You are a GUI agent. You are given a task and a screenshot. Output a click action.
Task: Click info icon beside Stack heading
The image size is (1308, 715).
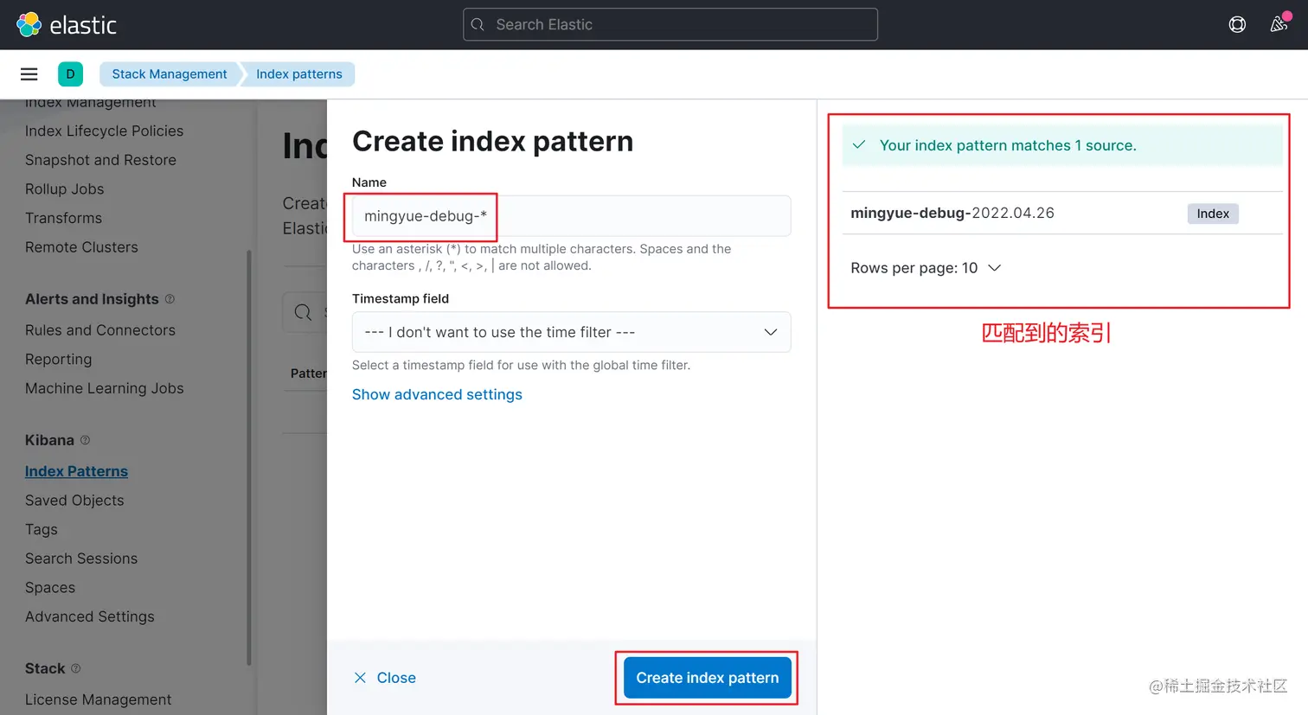coord(75,668)
